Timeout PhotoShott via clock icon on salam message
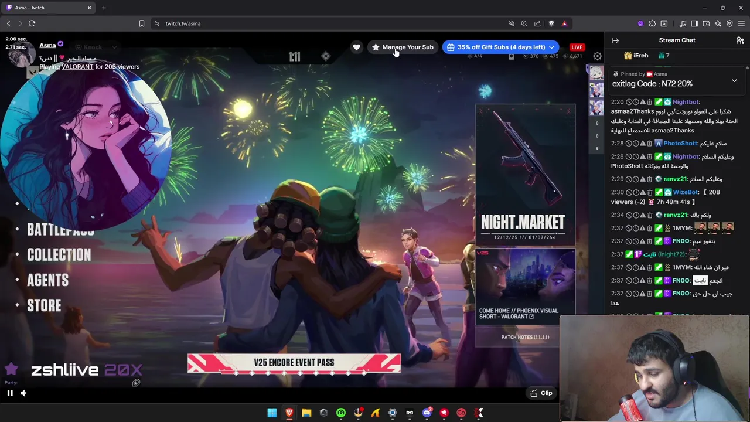 pyautogui.click(x=635, y=144)
